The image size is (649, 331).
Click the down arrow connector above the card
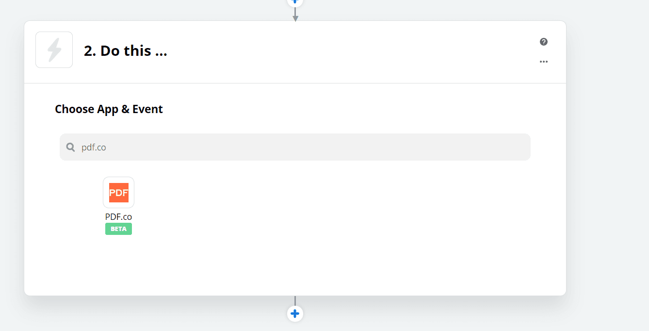point(295,17)
